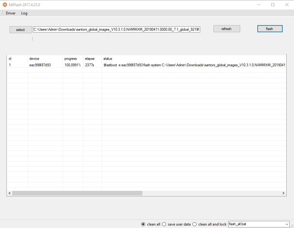Click the select button

(21, 29)
